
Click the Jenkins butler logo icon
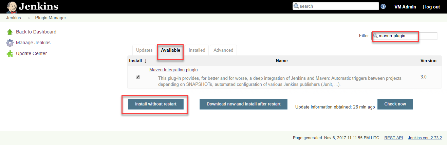tap(12, 7)
